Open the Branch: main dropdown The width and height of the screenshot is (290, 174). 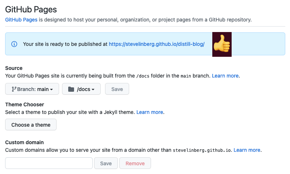(x=32, y=89)
